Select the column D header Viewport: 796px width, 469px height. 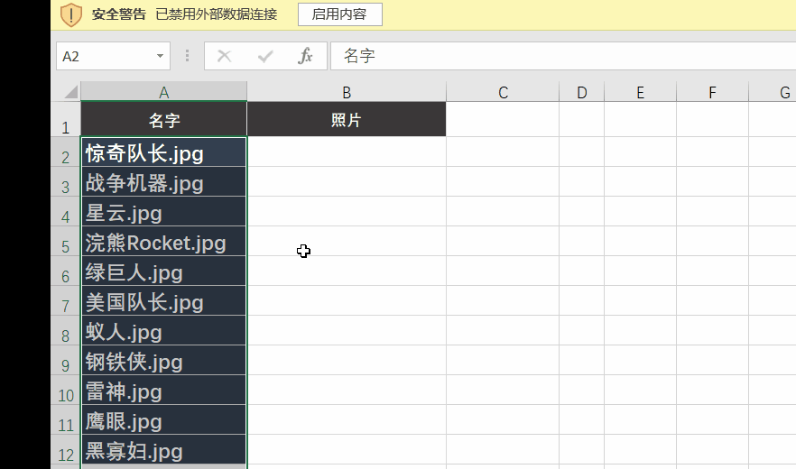click(582, 91)
